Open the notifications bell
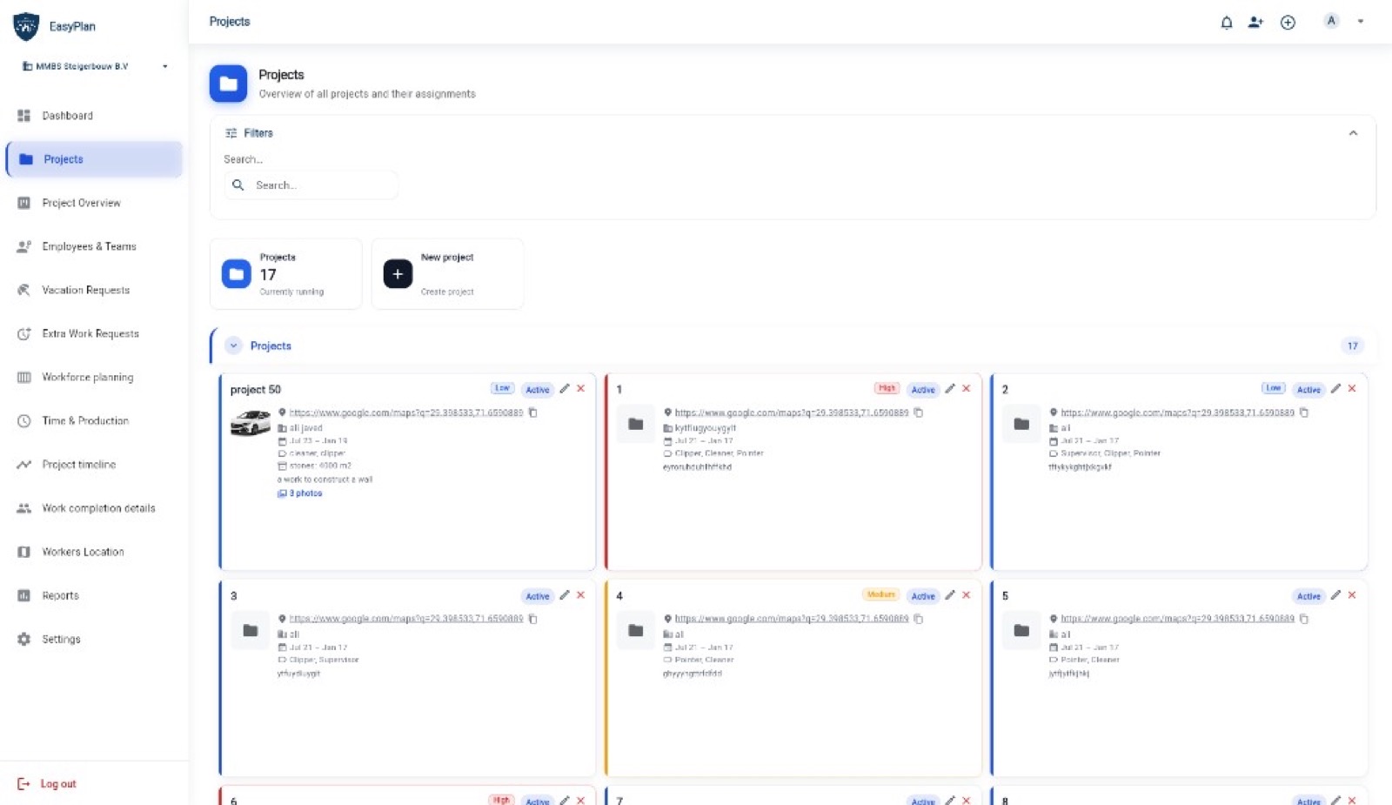Viewport: 1392px width, 805px height. pos(1226,23)
